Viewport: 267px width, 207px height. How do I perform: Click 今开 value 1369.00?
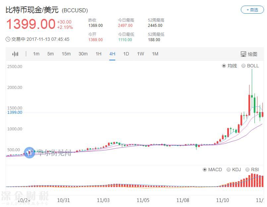pyautogui.click(x=95, y=40)
